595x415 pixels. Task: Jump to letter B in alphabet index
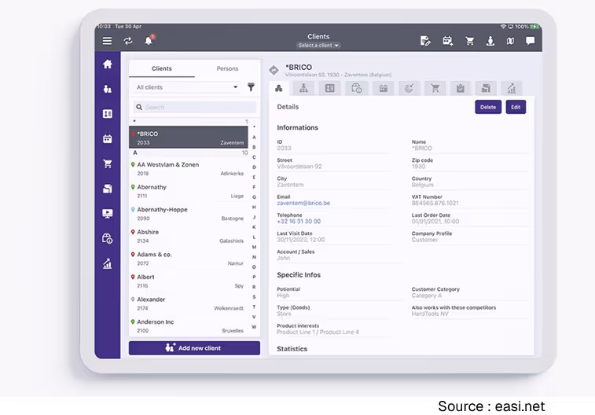(x=254, y=147)
